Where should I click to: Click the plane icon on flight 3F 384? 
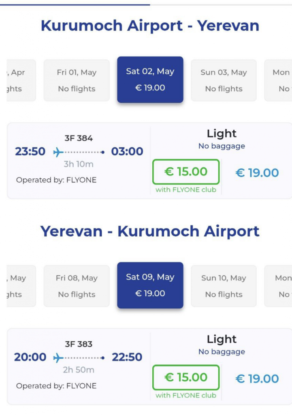[58, 152]
